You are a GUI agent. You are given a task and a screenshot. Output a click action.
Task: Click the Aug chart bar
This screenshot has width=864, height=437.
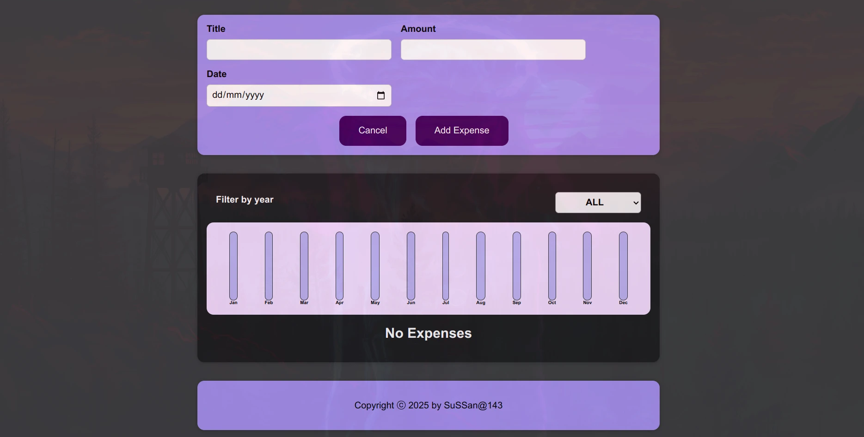tap(481, 266)
